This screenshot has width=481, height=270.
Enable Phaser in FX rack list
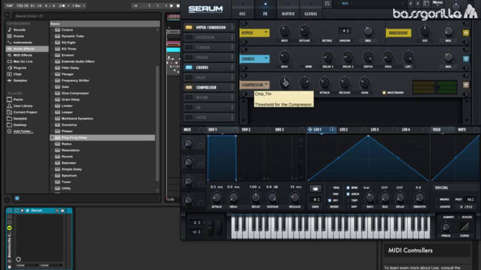189,58
